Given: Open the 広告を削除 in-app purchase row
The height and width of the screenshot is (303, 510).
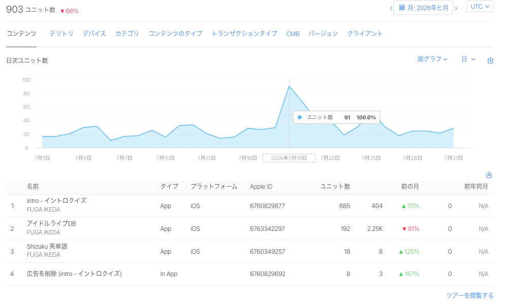Looking at the screenshot, I should [x=249, y=274].
